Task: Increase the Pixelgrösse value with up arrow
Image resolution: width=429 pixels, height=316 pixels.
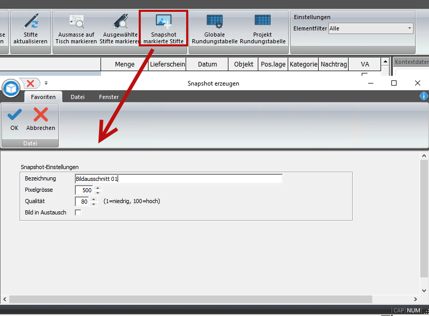Action: (98, 188)
